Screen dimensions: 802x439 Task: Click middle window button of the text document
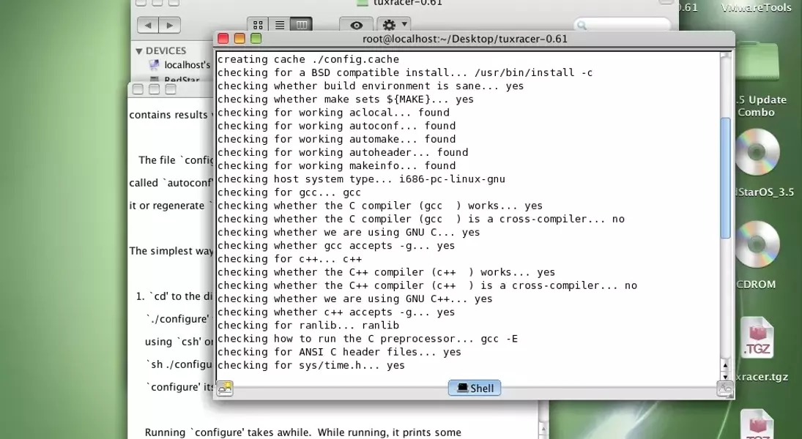[154, 89]
